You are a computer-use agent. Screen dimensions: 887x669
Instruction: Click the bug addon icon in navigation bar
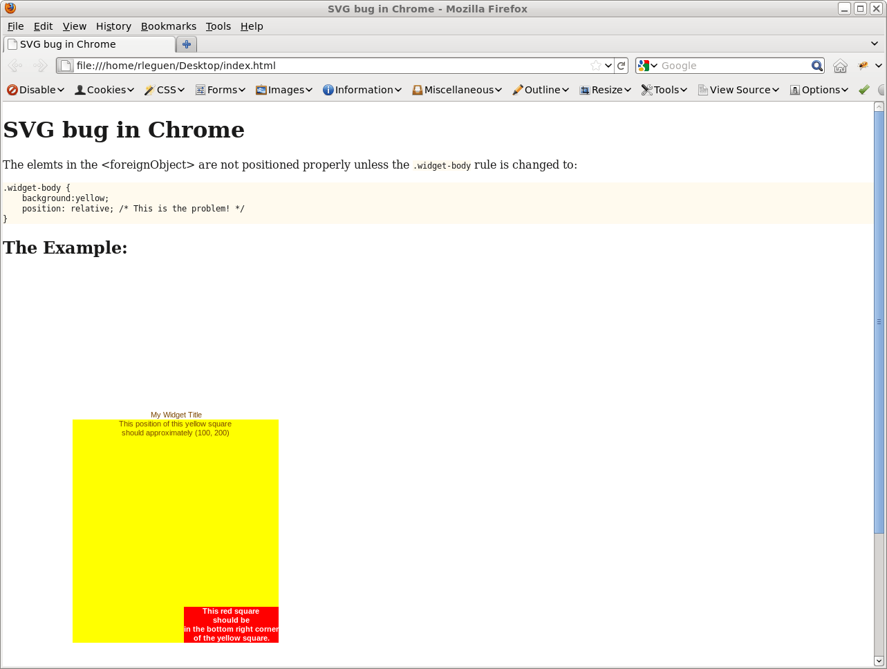click(863, 66)
